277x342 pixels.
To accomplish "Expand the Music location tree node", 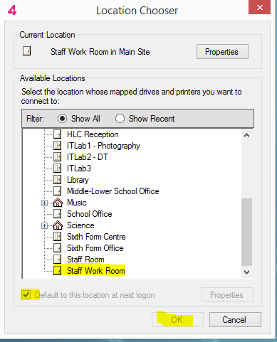I will coord(44,203).
